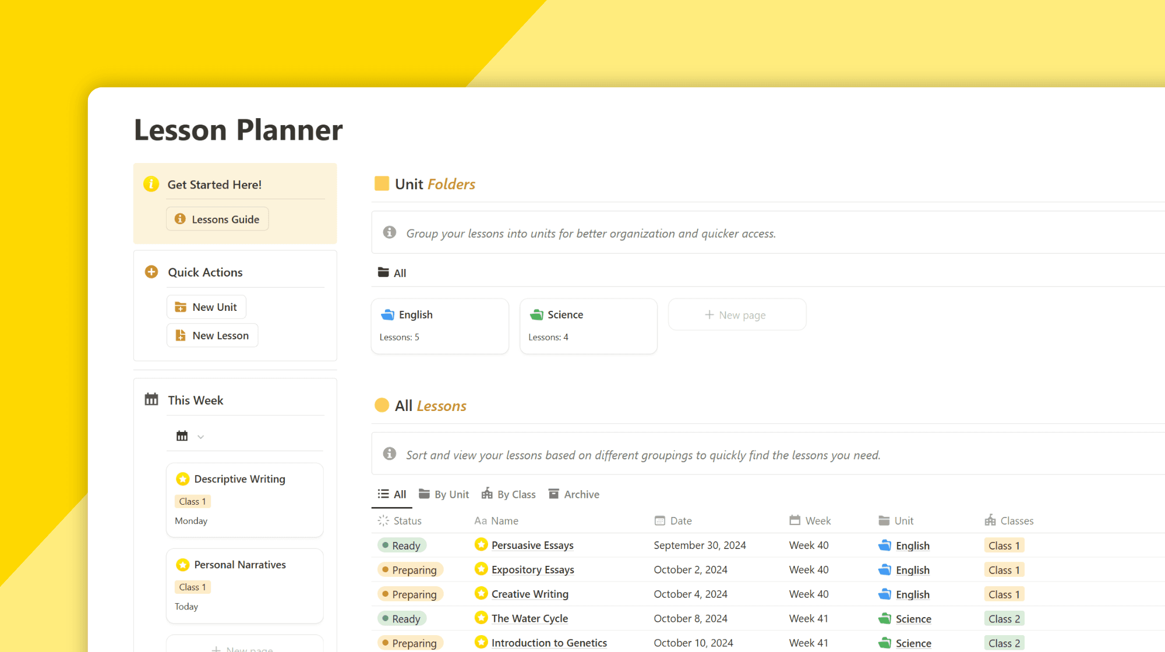The image size is (1165, 652).
Task: Click the calendar icon beside This Week heading
Action: coord(151,400)
